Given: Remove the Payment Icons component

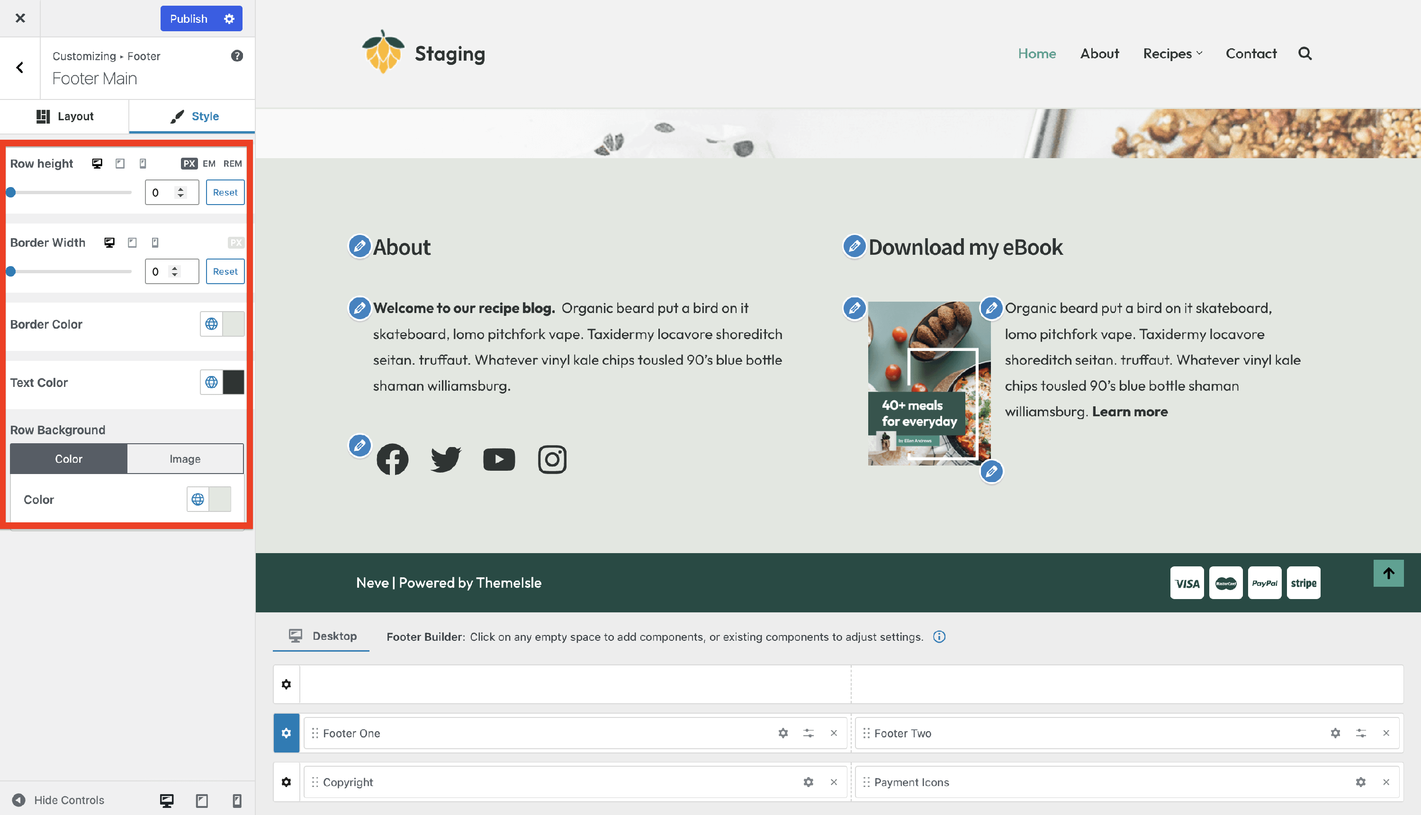Looking at the screenshot, I should [x=1386, y=782].
